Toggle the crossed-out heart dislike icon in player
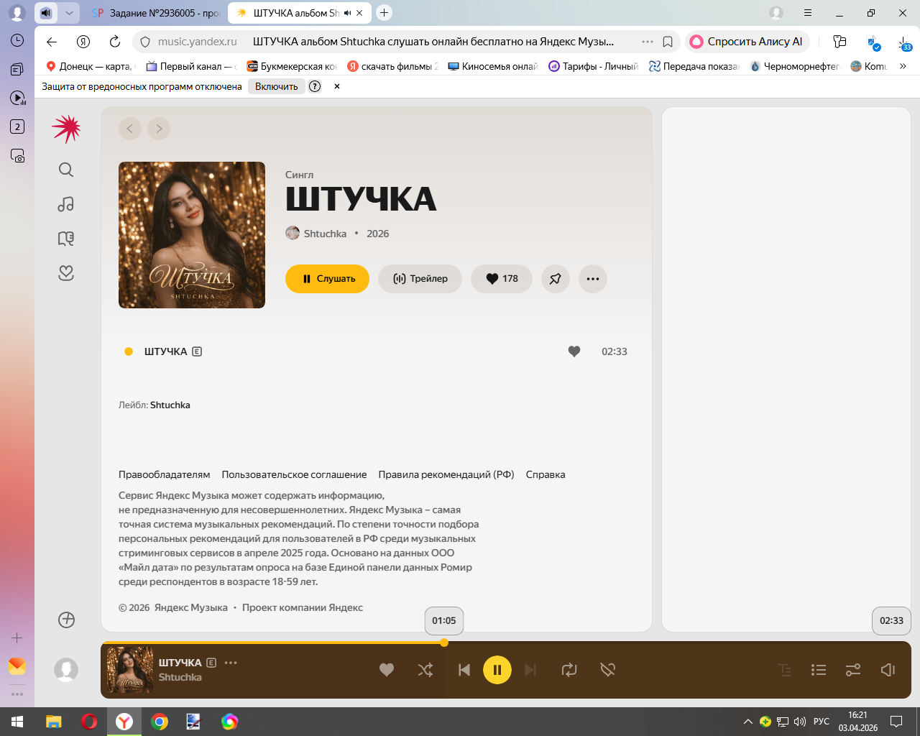Image resolution: width=920 pixels, height=736 pixels. [608, 670]
